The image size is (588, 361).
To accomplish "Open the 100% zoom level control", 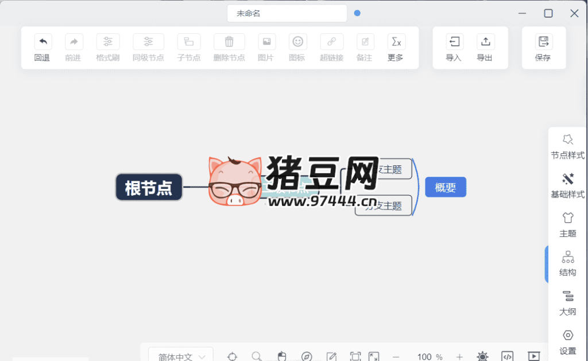I will tap(430, 356).
